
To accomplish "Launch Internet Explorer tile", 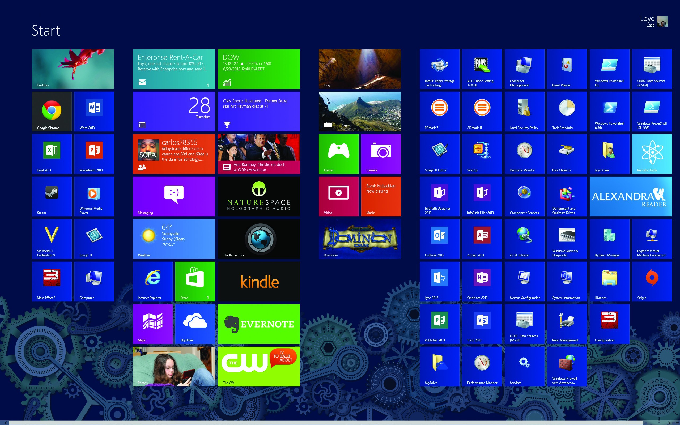I will [152, 281].
